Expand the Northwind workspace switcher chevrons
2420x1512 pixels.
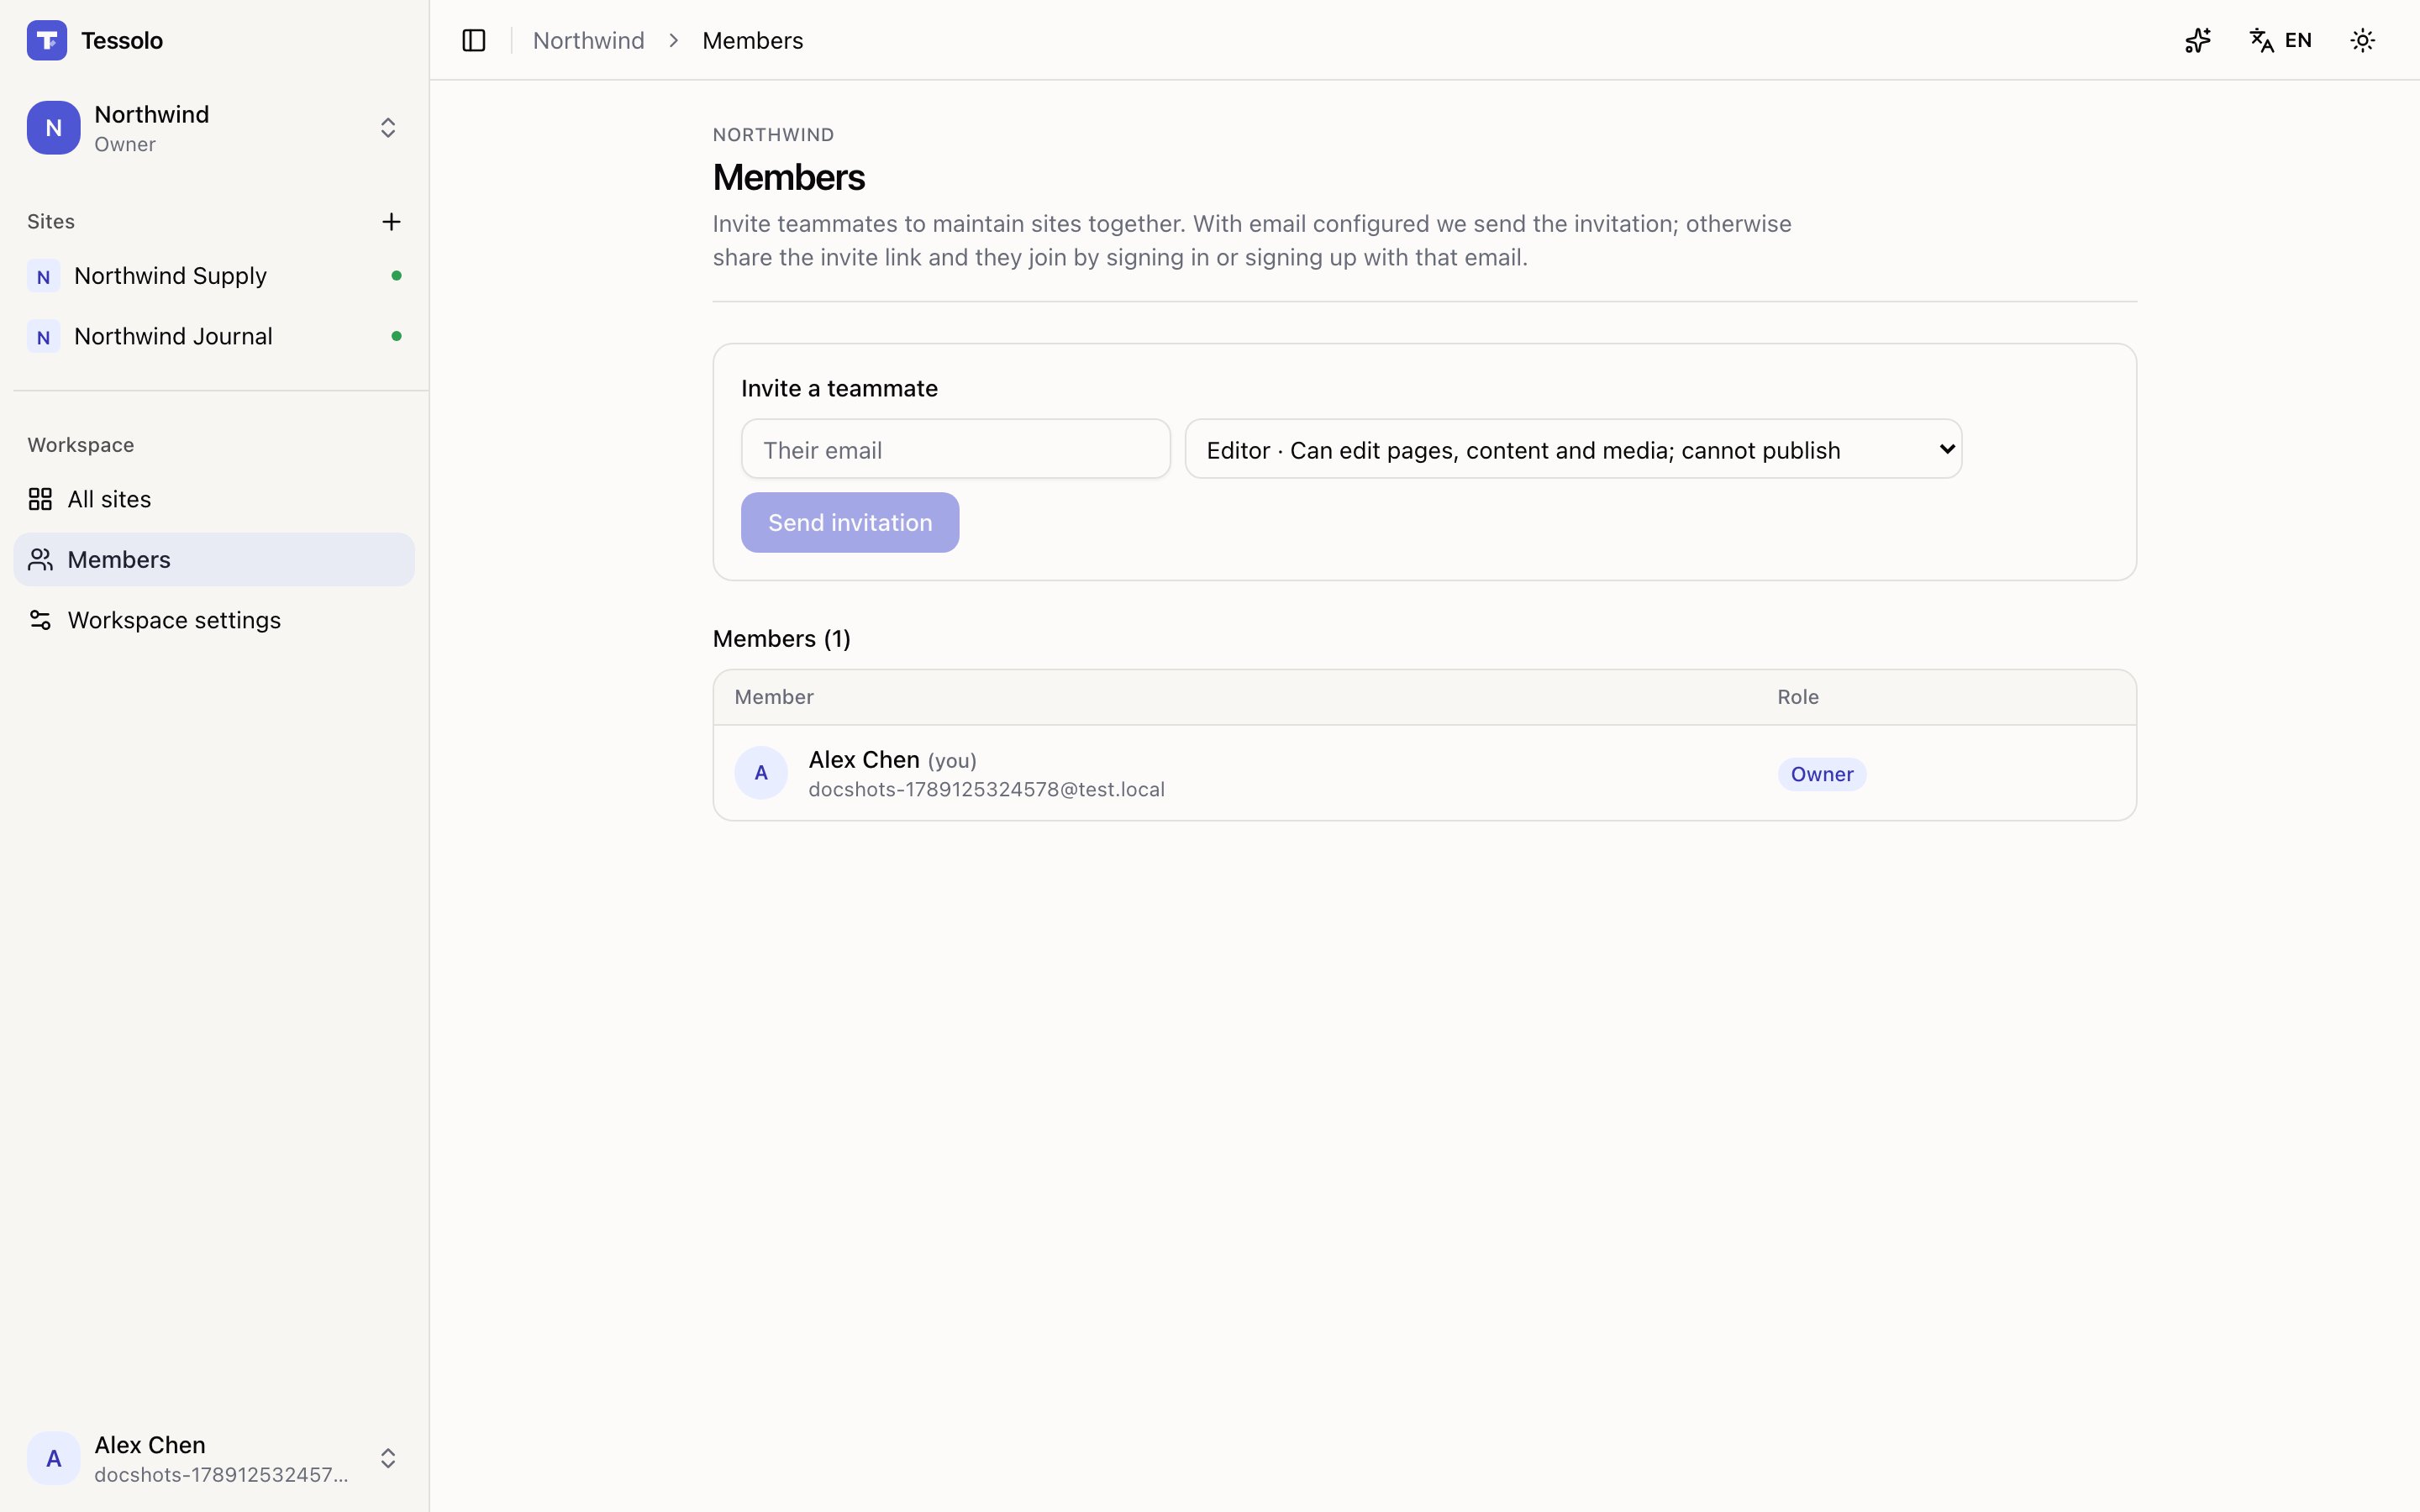pos(388,128)
